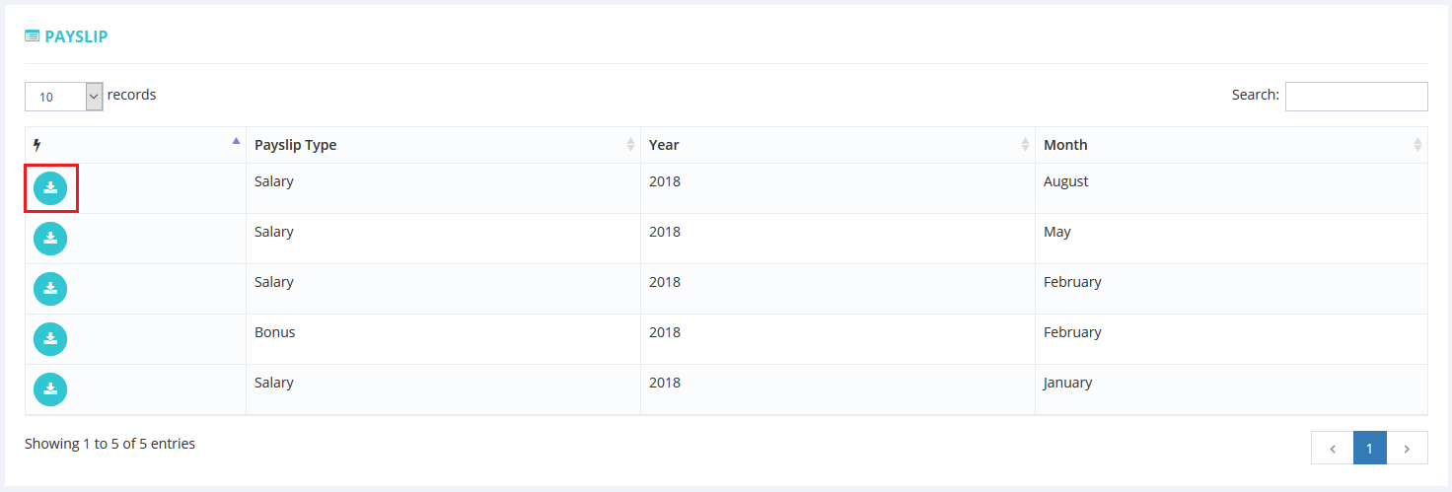The width and height of the screenshot is (1452, 492).
Task: Toggle sort arrow on the action column
Action: (x=236, y=141)
